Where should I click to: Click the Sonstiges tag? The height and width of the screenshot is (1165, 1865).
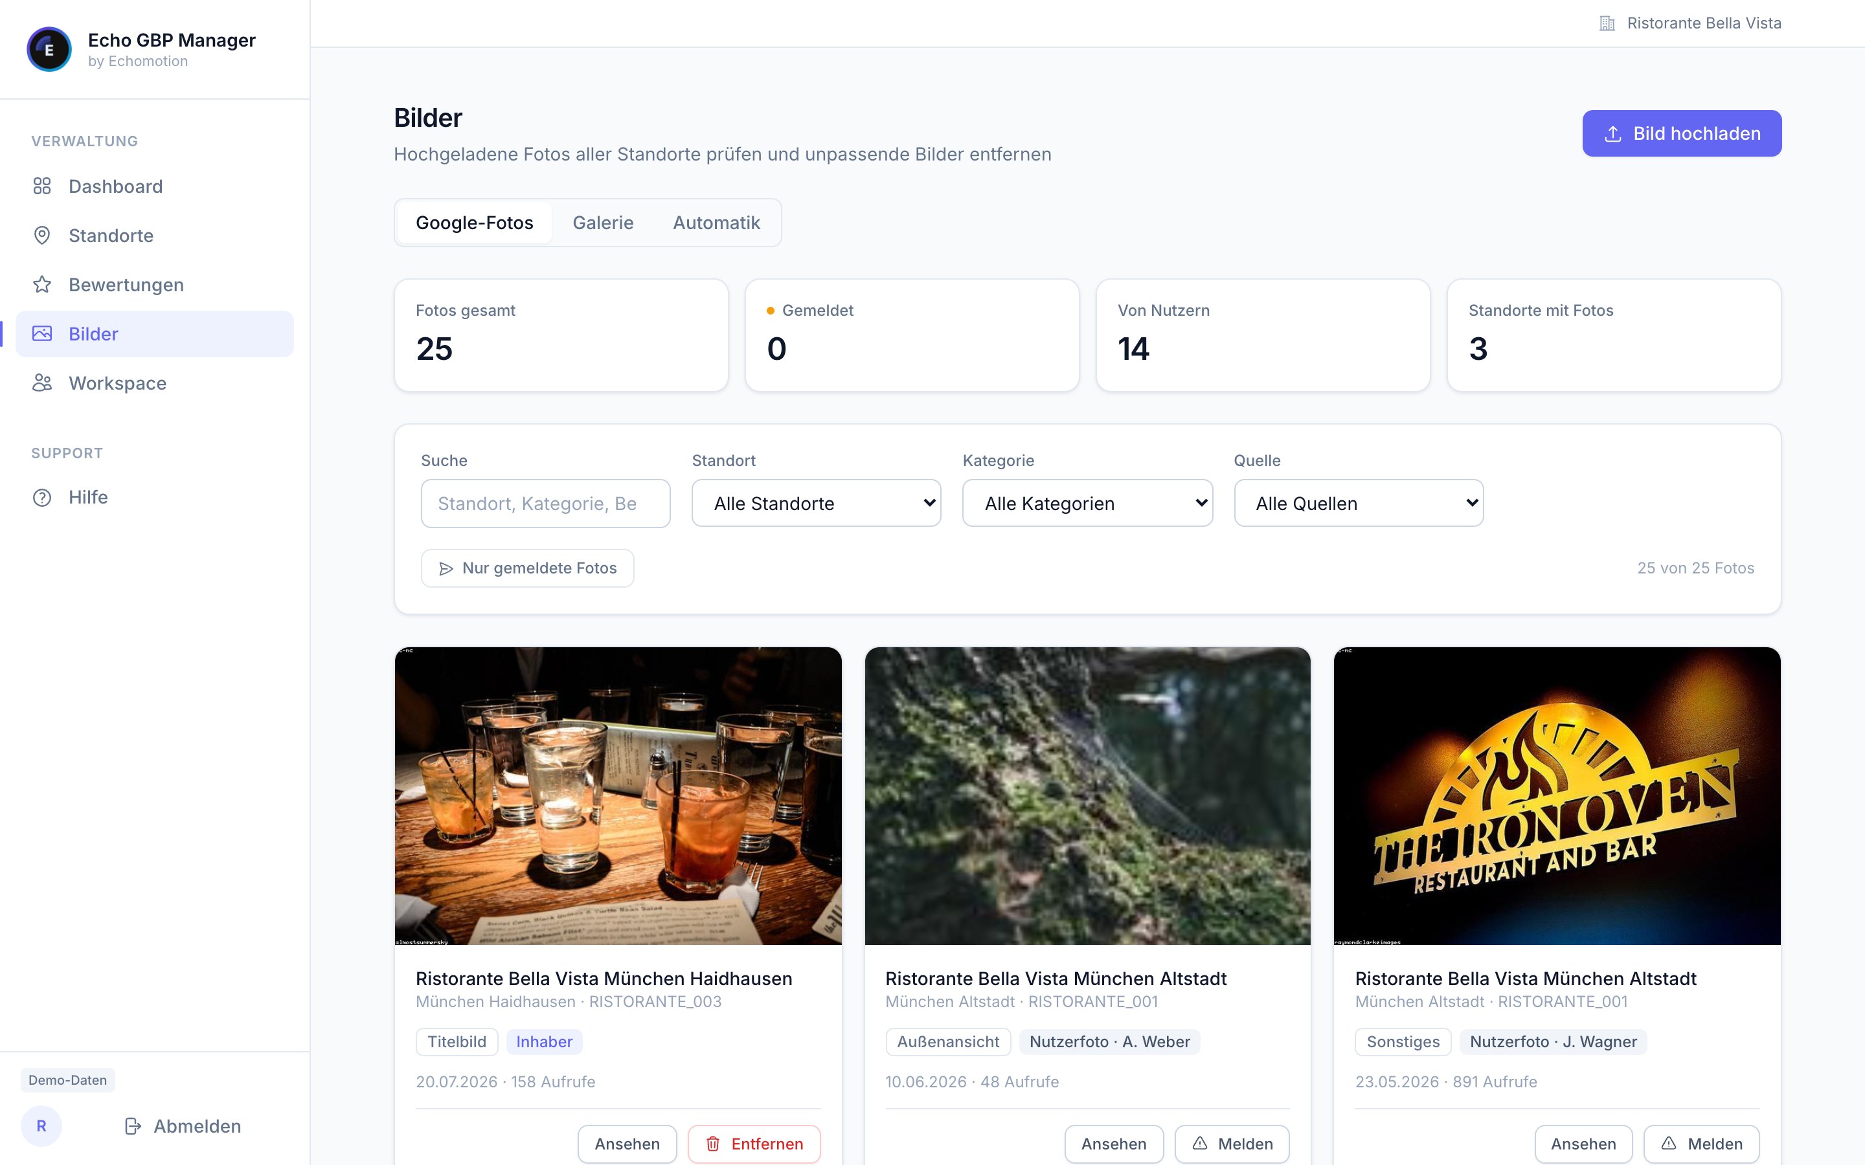(1403, 1042)
